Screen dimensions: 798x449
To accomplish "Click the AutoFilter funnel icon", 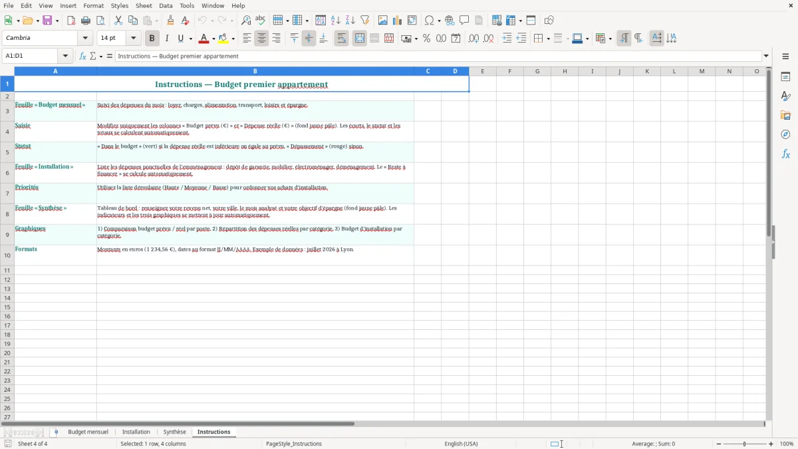I will coord(365,21).
